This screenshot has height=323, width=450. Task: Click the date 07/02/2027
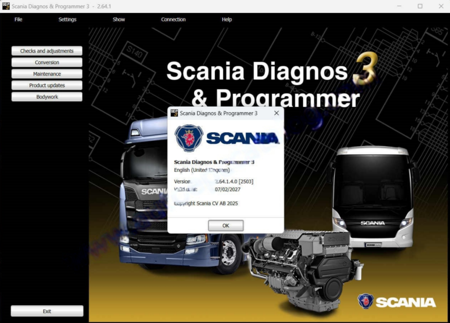[227, 189]
